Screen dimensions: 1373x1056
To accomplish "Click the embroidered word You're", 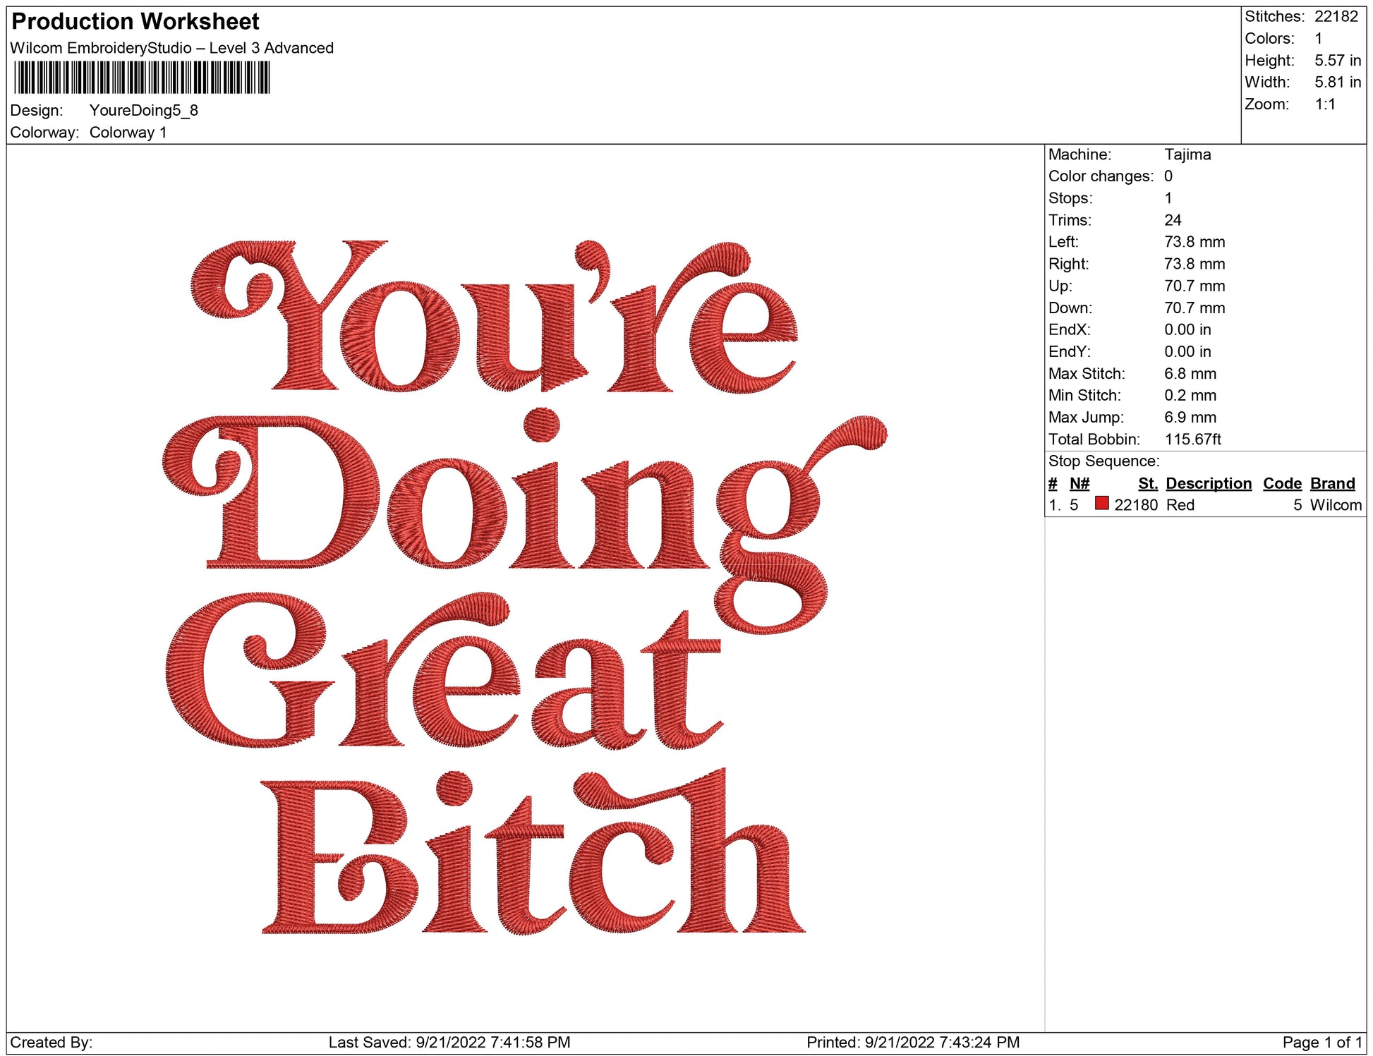I will point(494,317).
